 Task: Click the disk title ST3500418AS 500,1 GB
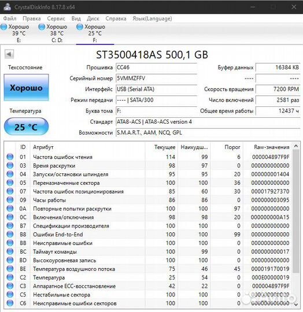(x=152, y=54)
